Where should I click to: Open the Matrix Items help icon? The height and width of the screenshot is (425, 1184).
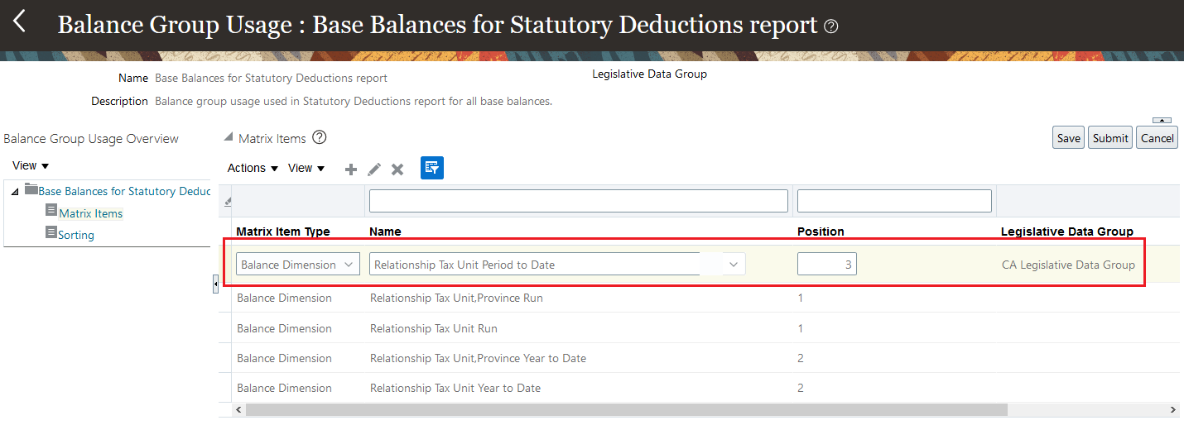(320, 138)
